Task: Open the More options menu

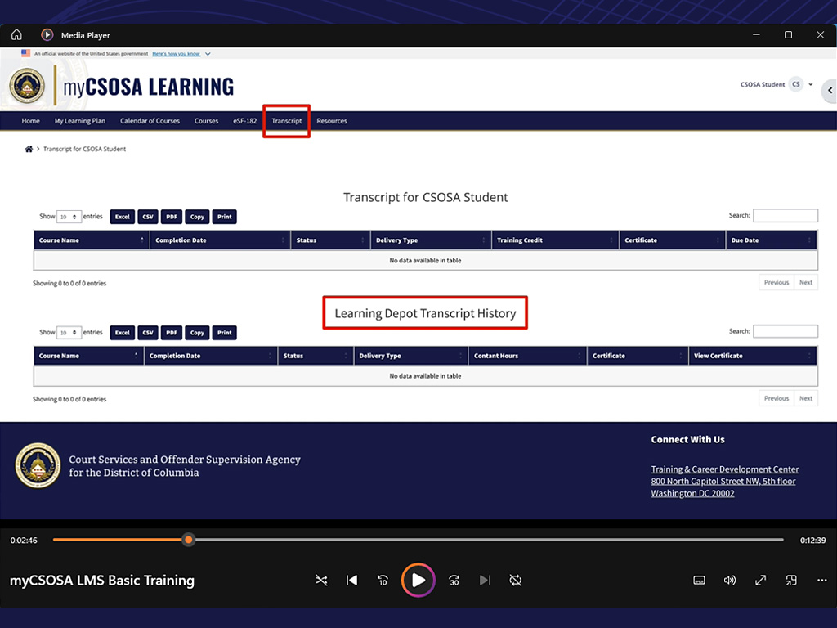Action: pyautogui.click(x=821, y=581)
